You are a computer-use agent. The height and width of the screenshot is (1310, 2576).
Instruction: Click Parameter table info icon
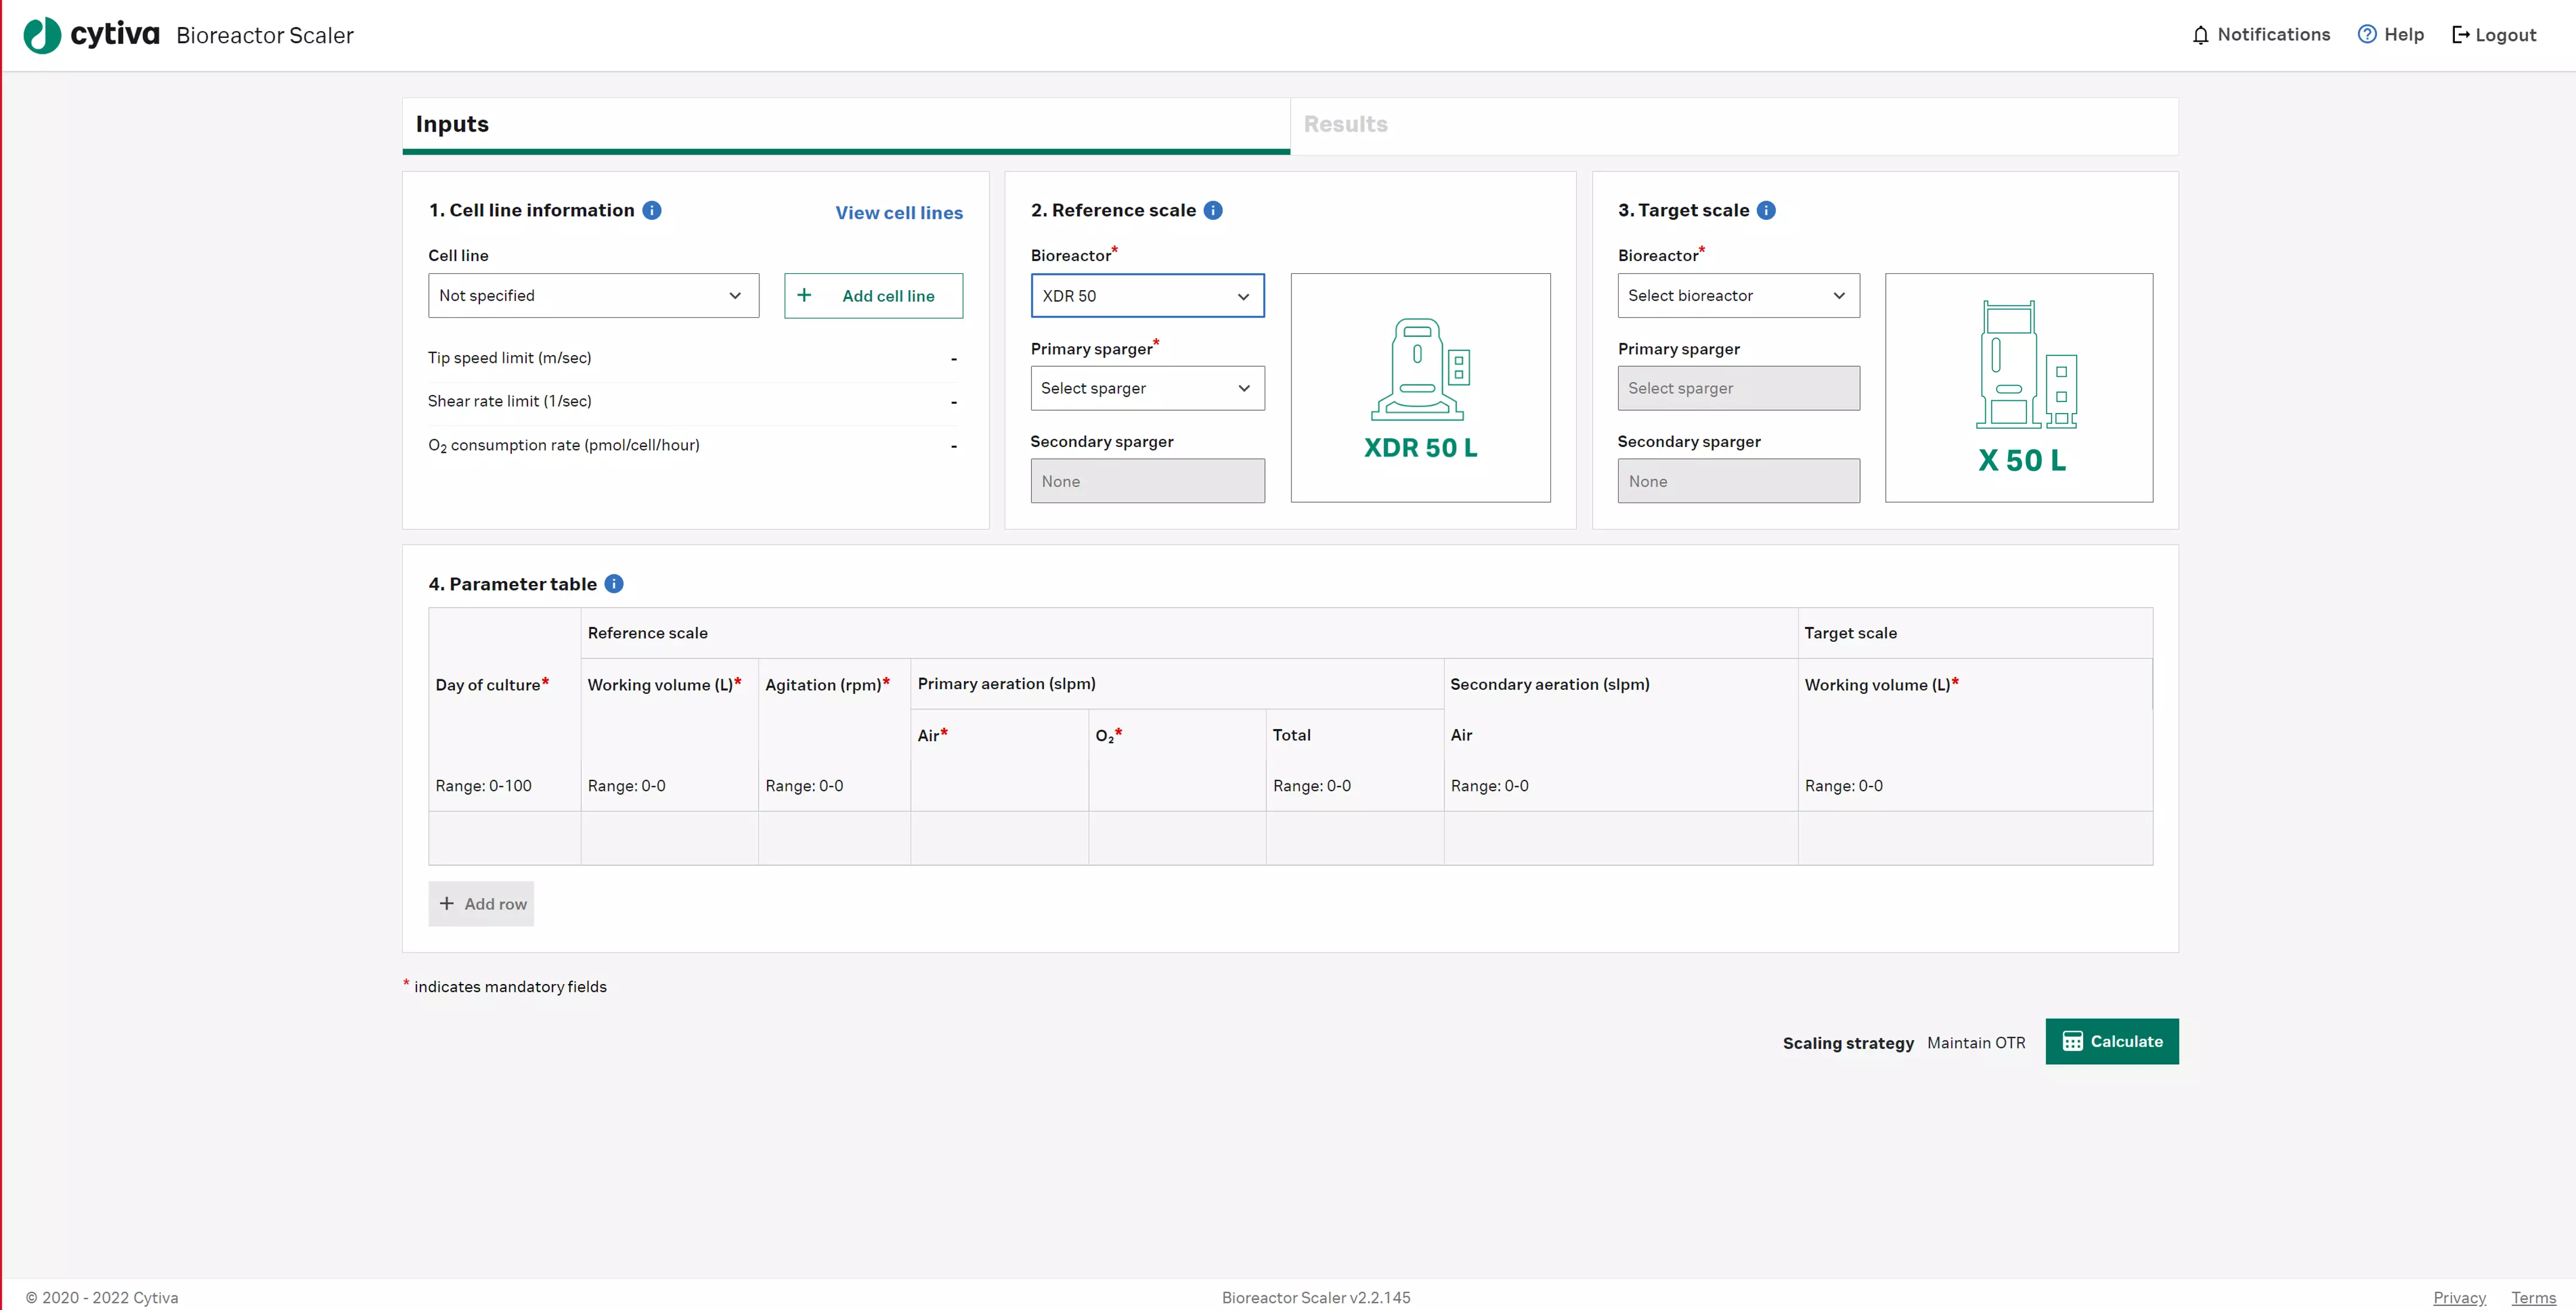tap(614, 584)
